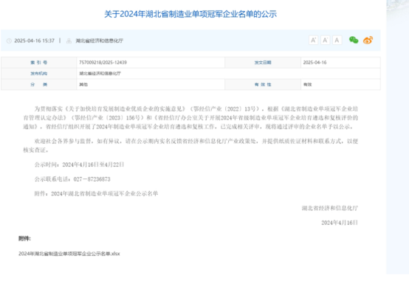Viewport: 409px width, 281px height.
Task: Select the index number 757009218/2025-12439
Action: point(103,63)
